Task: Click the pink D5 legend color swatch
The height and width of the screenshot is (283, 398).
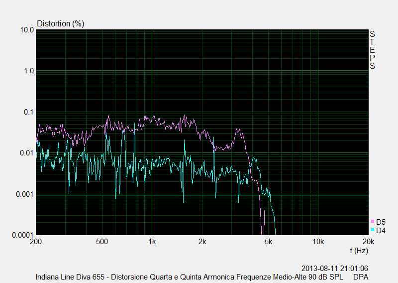Action: pyautogui.click(x=373, y=221)
